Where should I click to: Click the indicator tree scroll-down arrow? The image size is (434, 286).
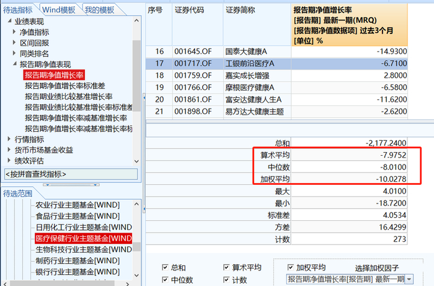coord(136,161)
